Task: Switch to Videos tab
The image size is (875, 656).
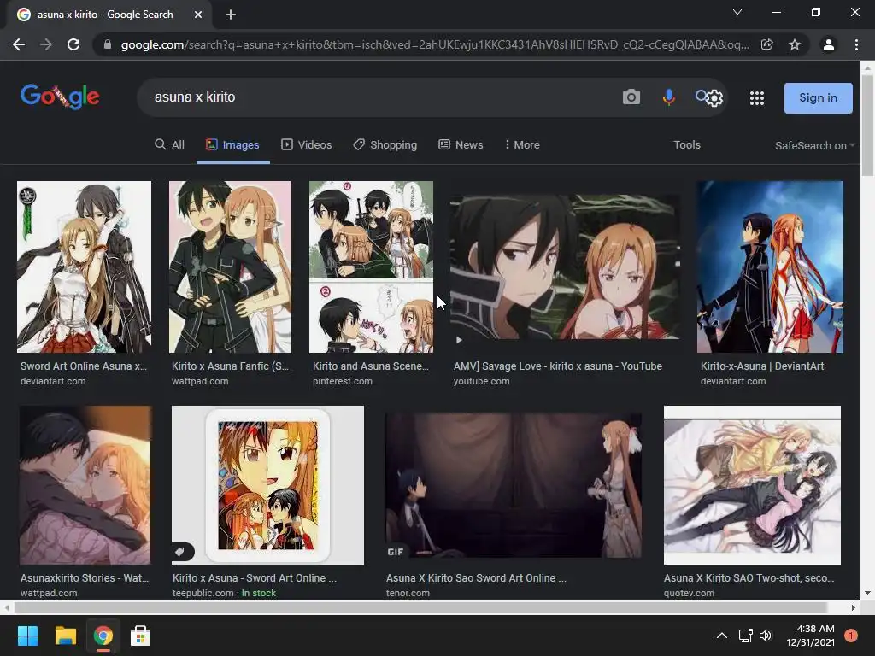Action: tap(307, 145)
